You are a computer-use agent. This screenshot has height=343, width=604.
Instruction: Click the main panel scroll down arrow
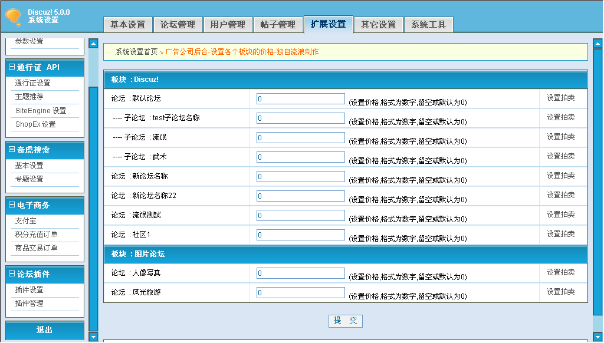(x=598, y=337)
